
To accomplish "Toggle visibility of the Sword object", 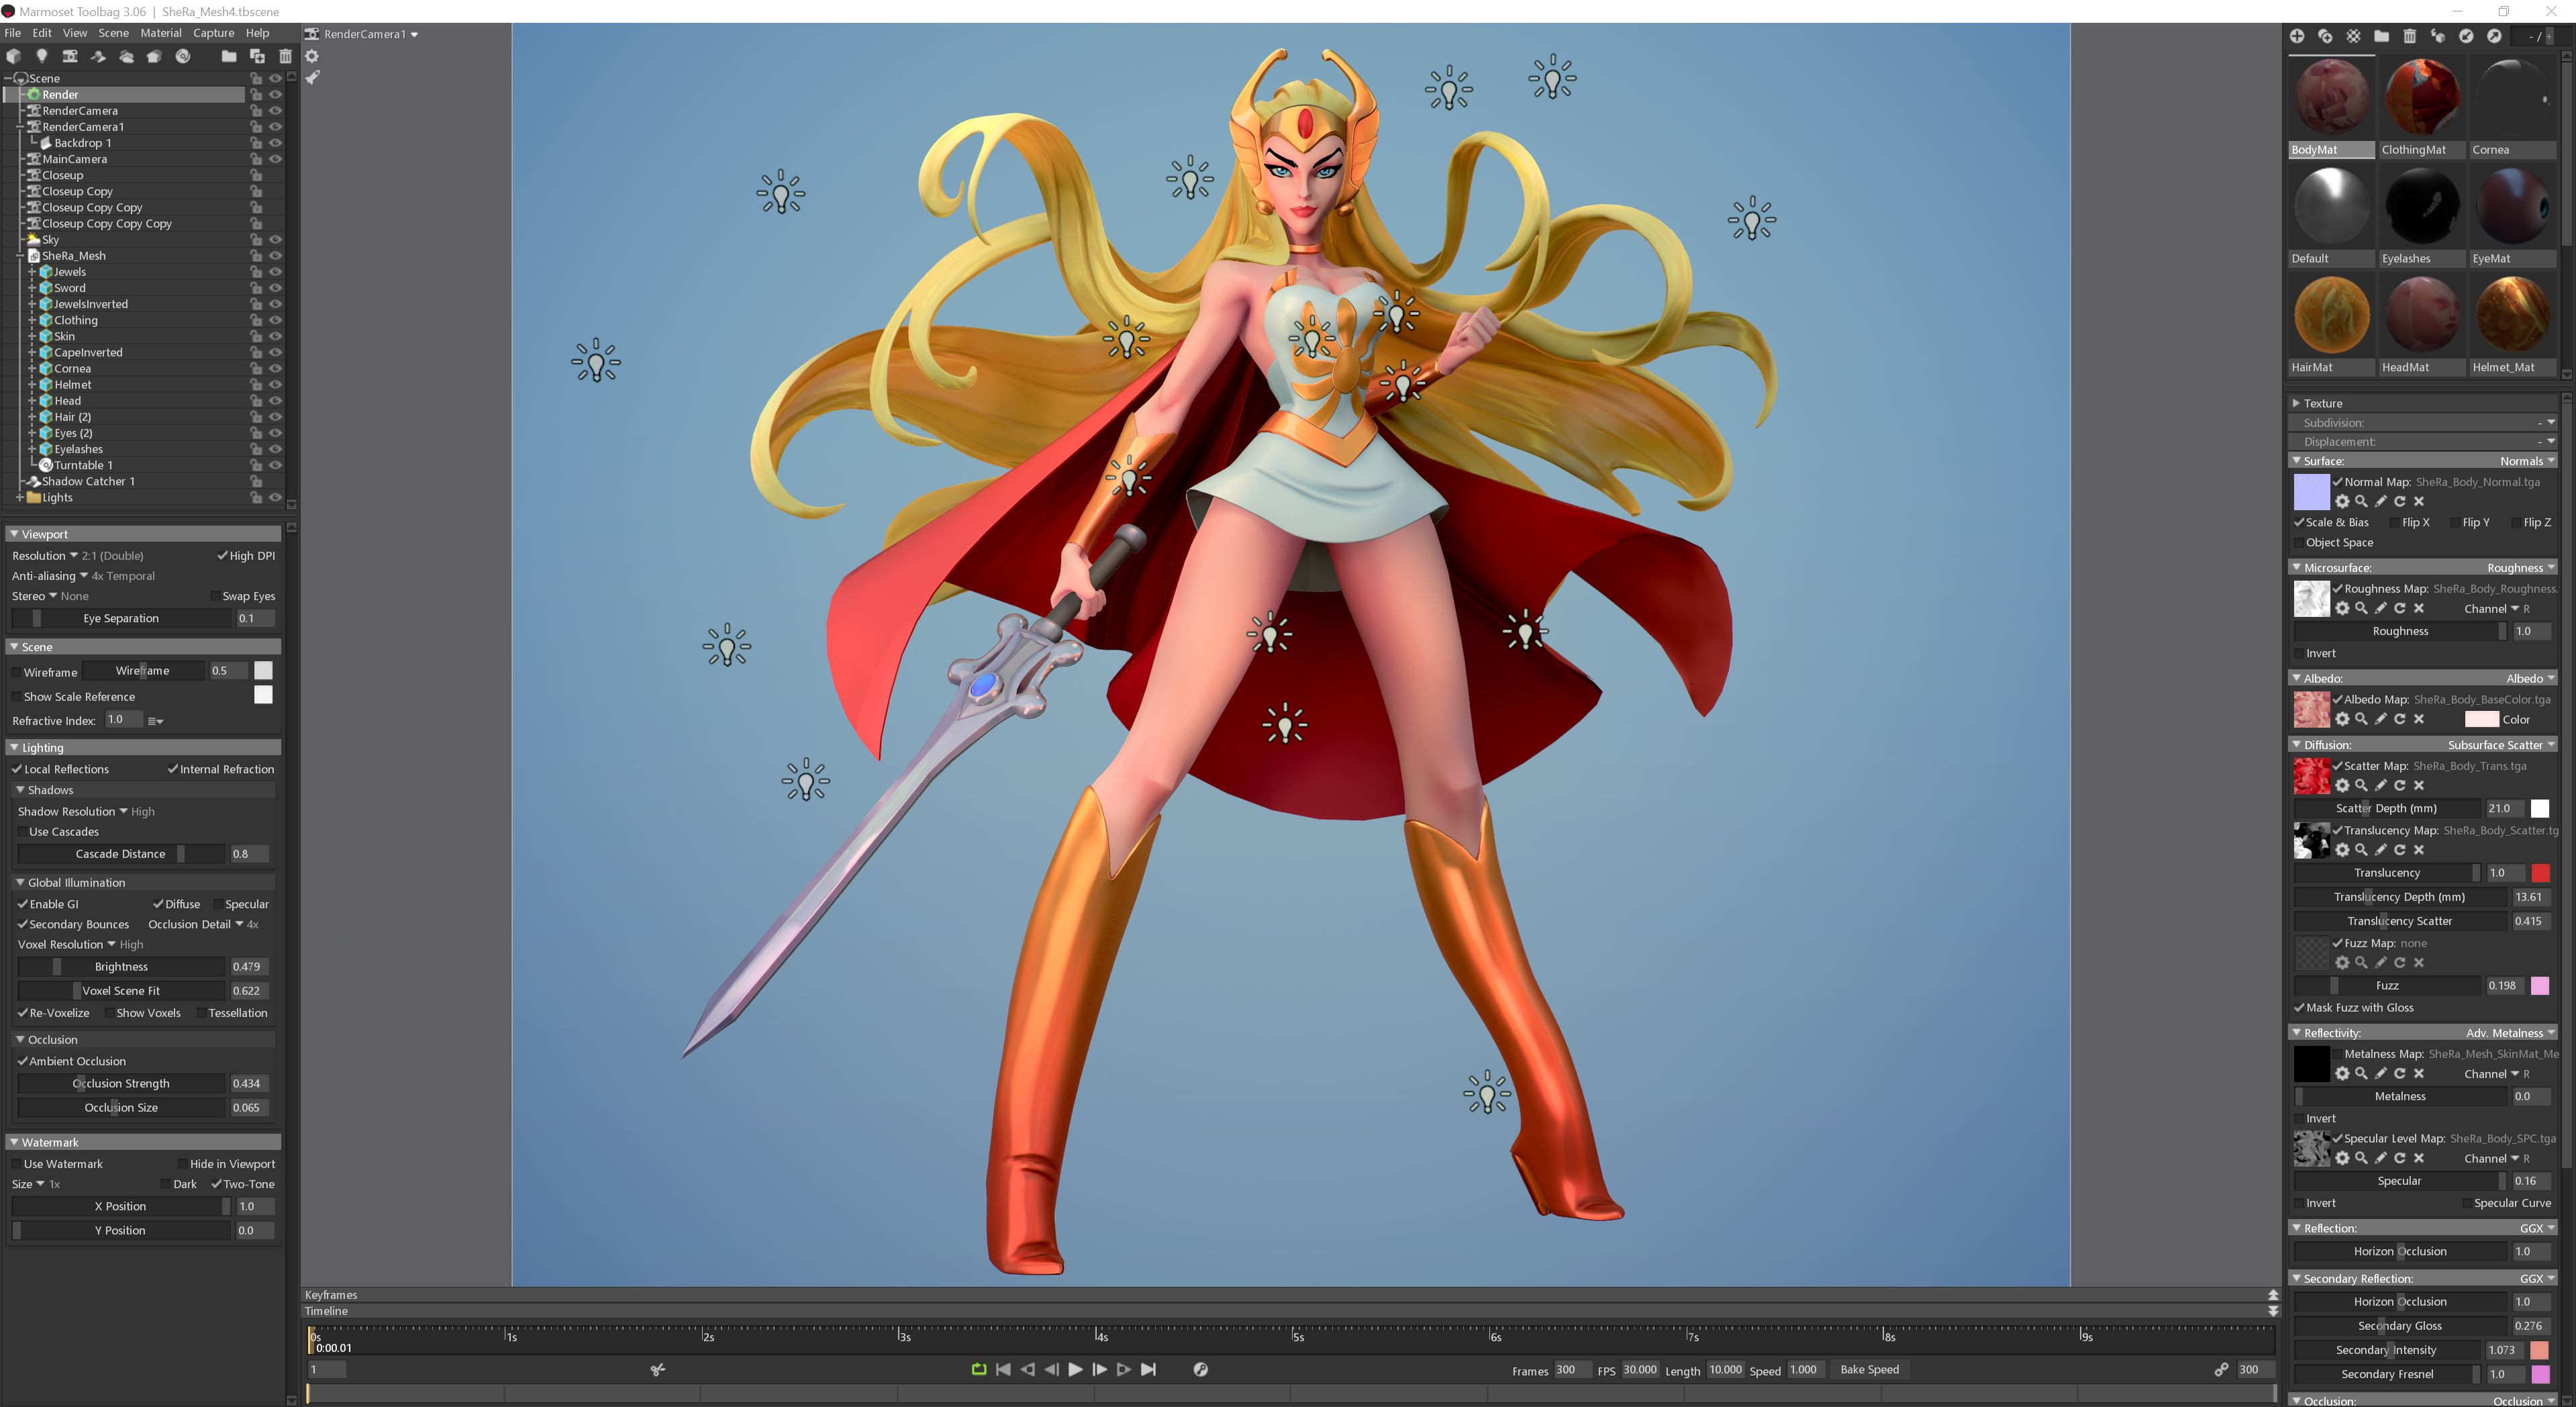I will [276, 287].
